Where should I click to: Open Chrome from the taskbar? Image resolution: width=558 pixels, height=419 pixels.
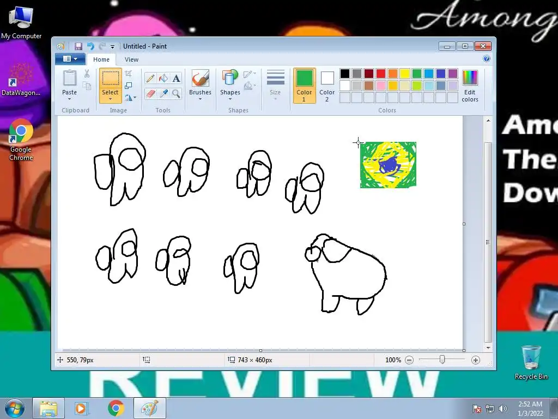click(x=116, y=408)
